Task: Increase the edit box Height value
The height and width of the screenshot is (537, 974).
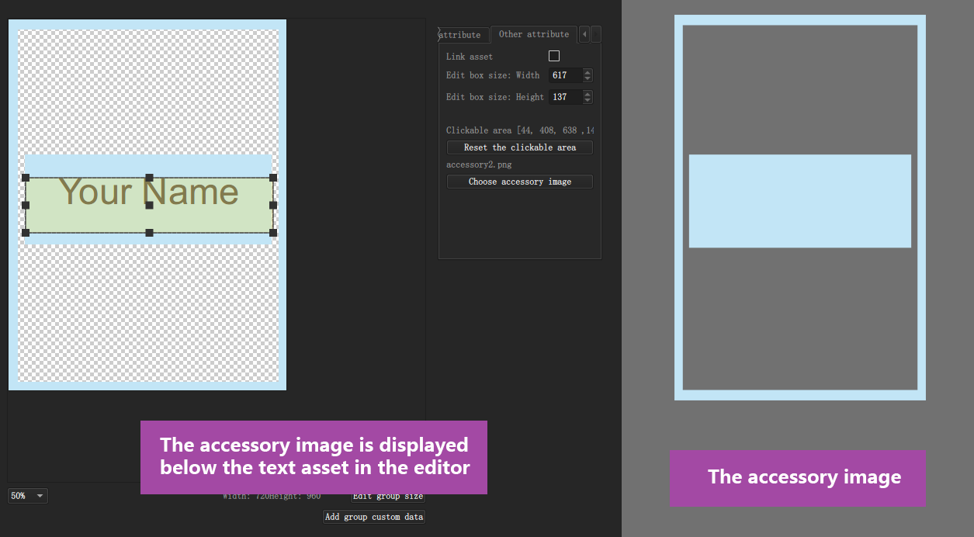Action: tap(588, 94)
